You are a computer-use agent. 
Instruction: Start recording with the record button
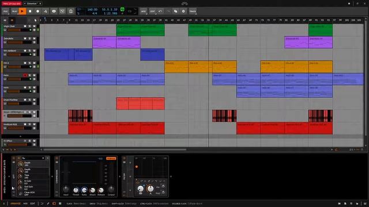point(37,11)
